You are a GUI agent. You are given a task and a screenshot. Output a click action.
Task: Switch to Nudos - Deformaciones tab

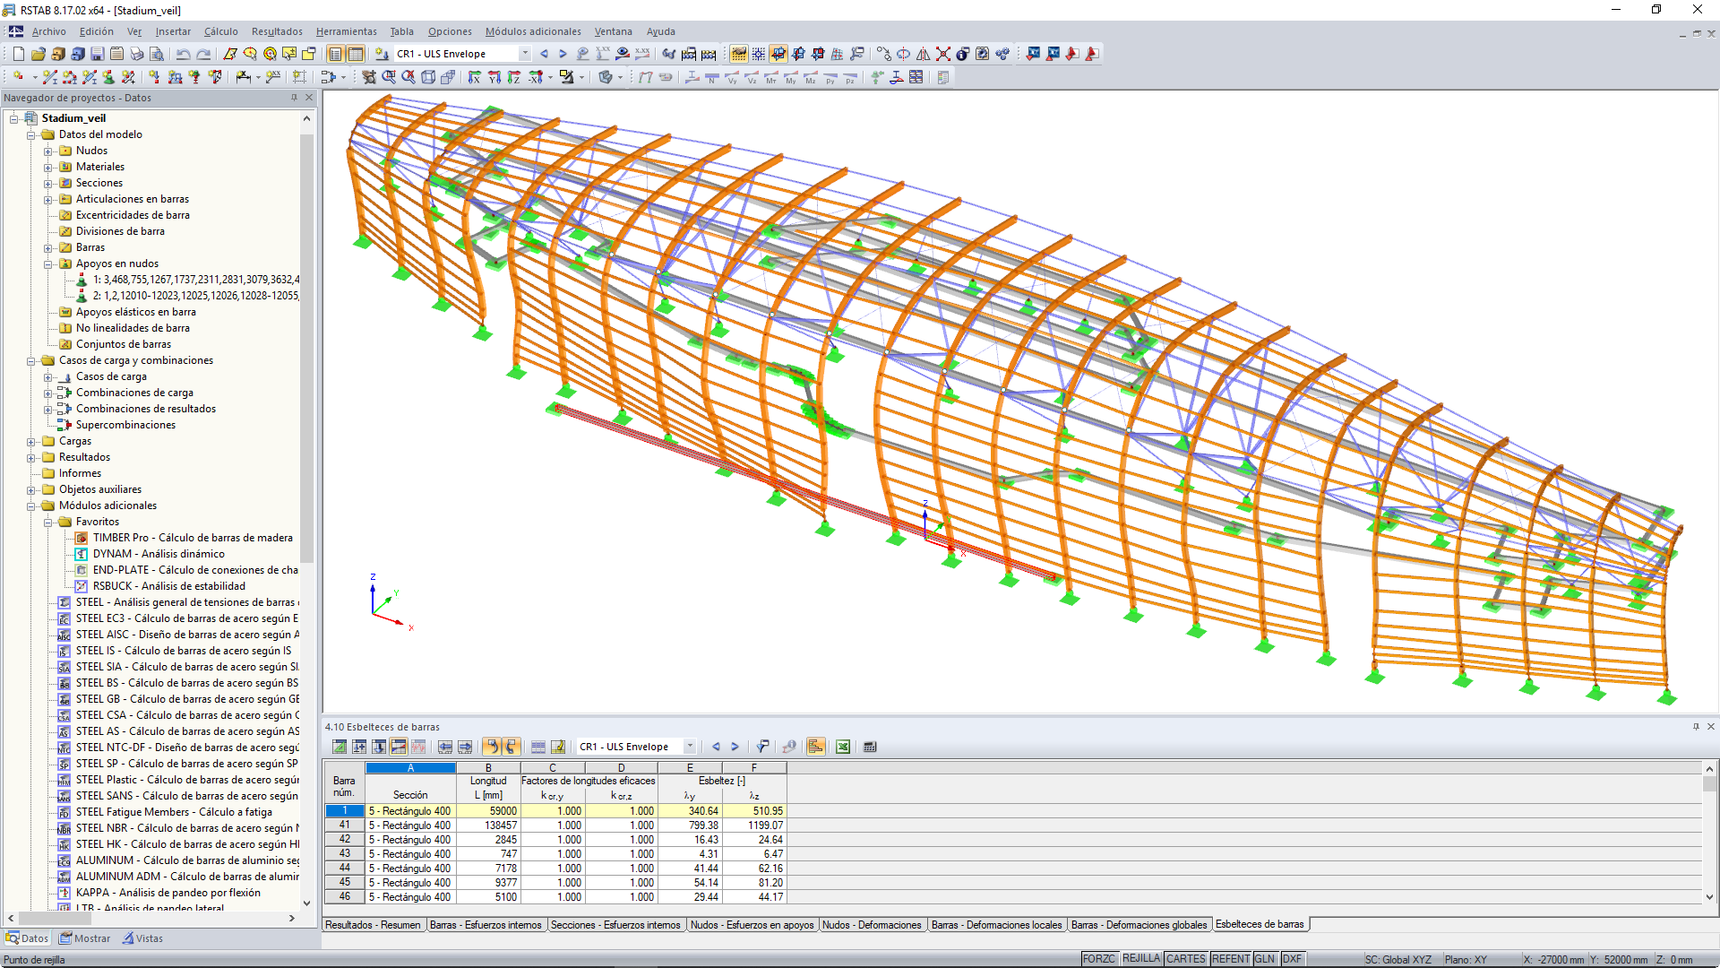point(871,925)
